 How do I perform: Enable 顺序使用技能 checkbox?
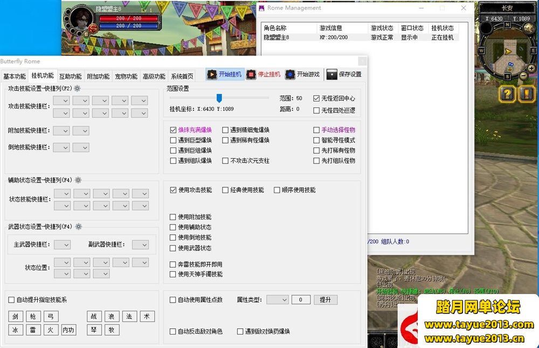(277, 190)
